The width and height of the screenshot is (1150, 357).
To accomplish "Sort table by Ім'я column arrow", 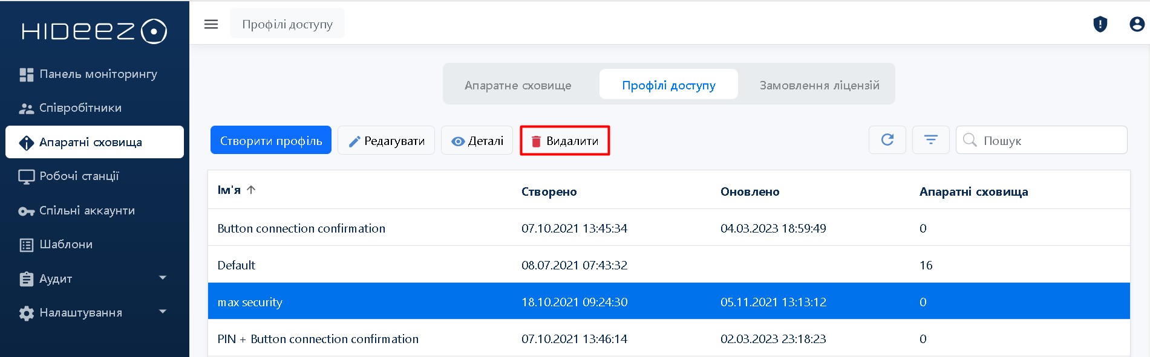I will click(251, 190).
